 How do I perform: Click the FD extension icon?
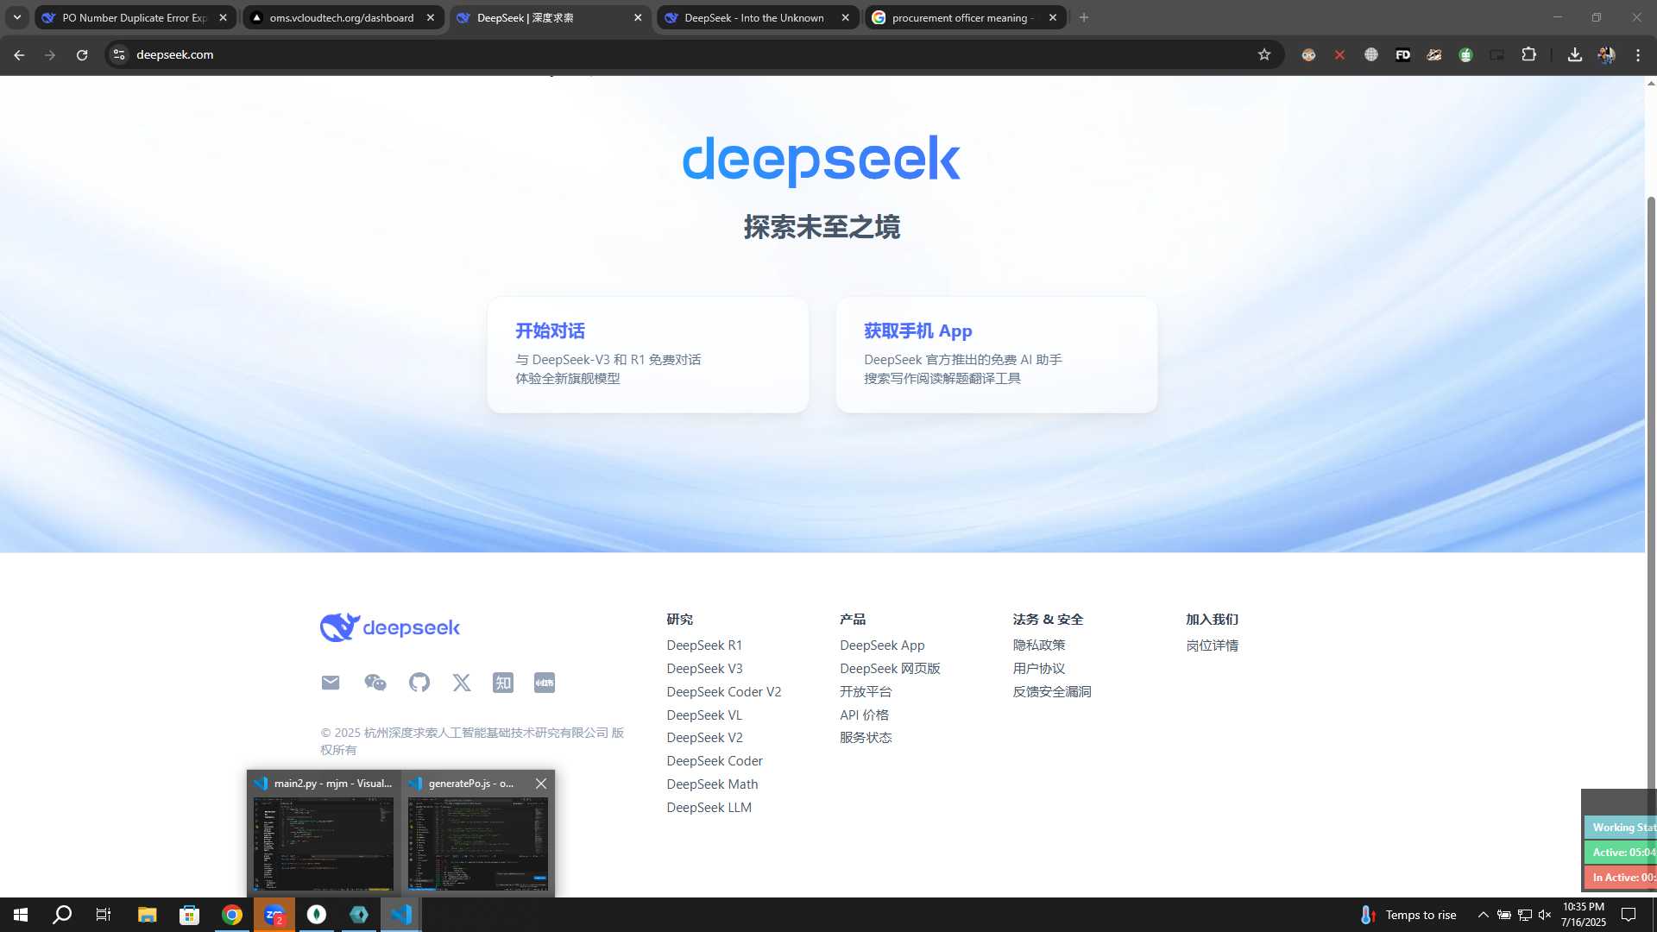(1403, 54)
